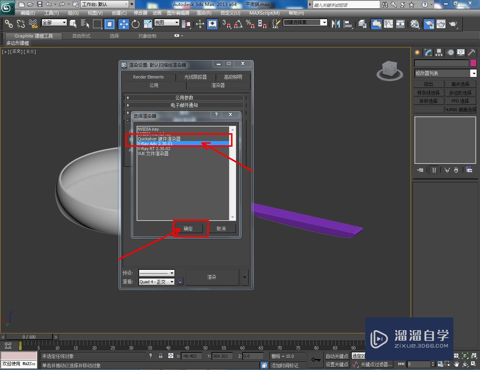The image size is (480, 370).
Task: Toggle Window/Crossing selection mode
Action: [x=109, y=24]
